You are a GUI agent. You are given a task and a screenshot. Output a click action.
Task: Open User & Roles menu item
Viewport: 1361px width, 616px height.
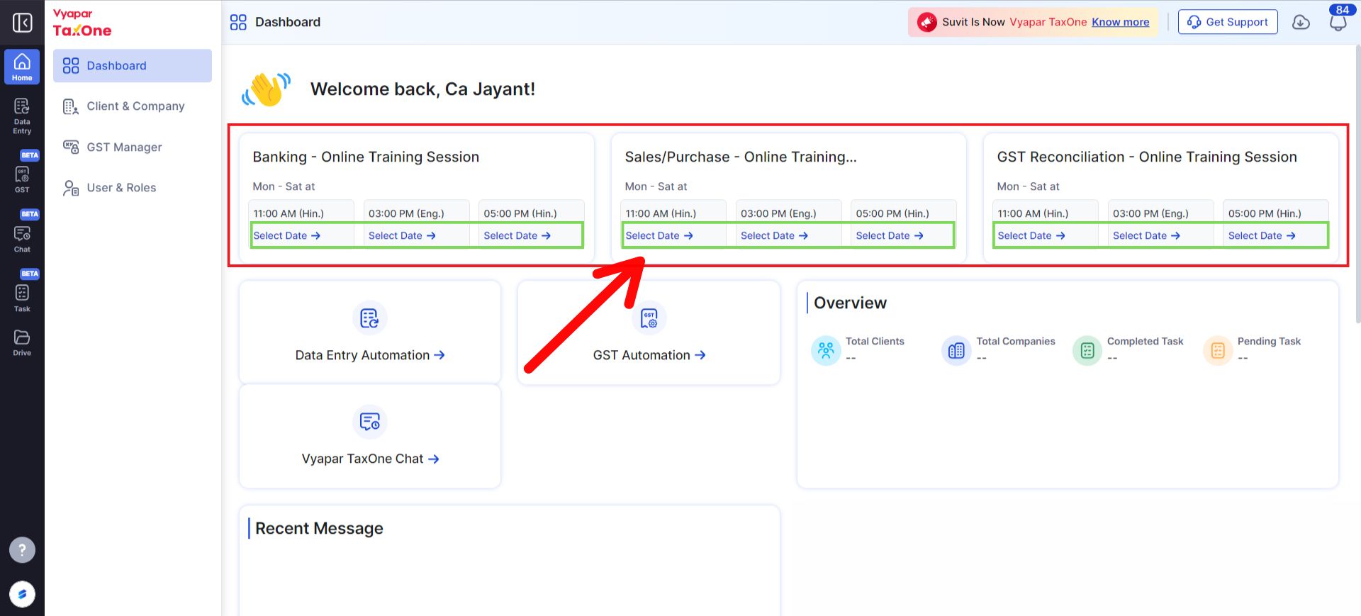[x=133, y=188]
